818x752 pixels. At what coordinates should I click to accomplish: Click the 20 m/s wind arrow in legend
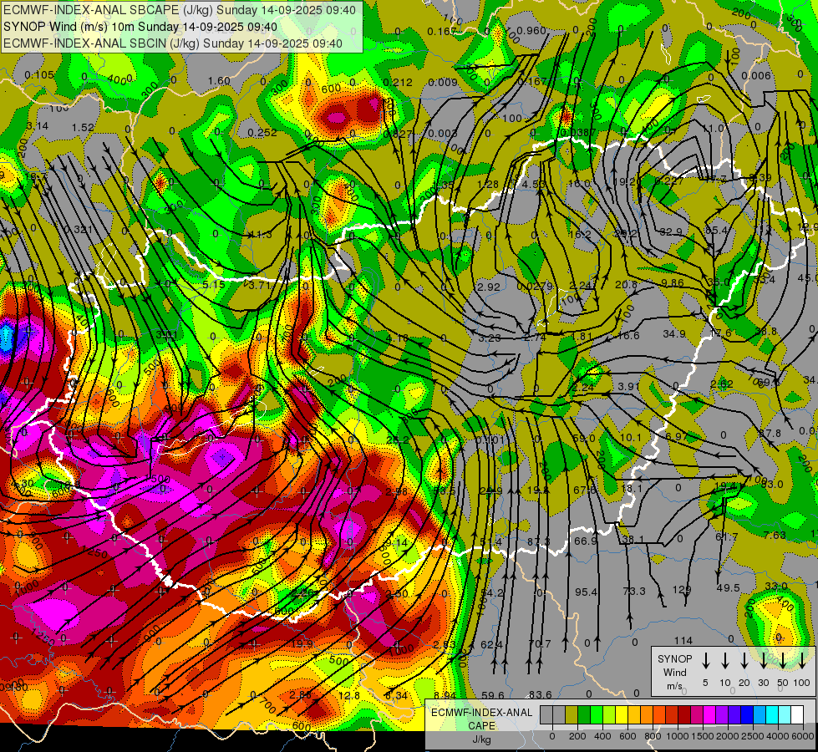(x=744, y=660)
